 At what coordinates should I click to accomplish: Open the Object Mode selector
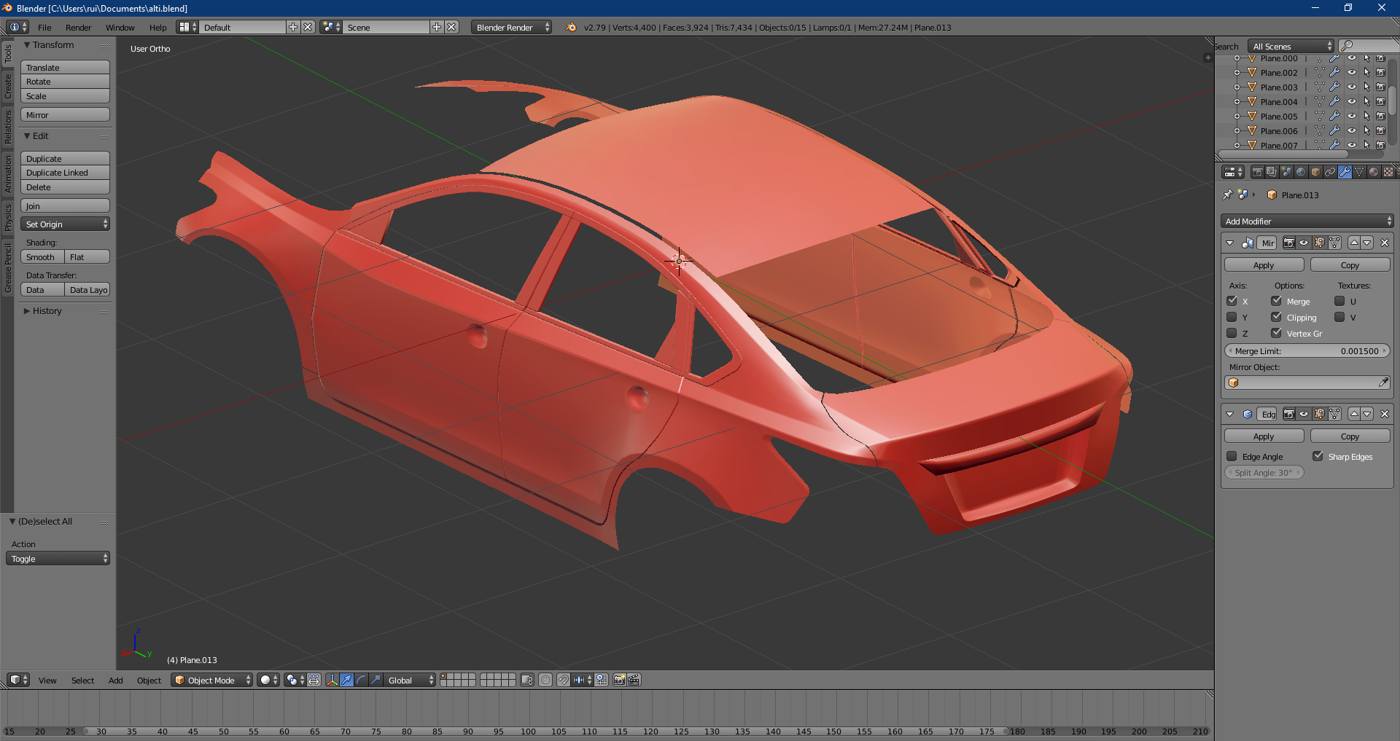pyautogui.click(x=211, y=680)
